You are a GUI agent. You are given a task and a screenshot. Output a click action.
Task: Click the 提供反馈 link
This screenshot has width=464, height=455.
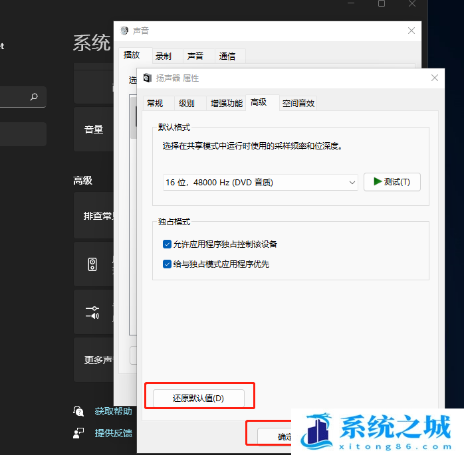click(113, 433)
